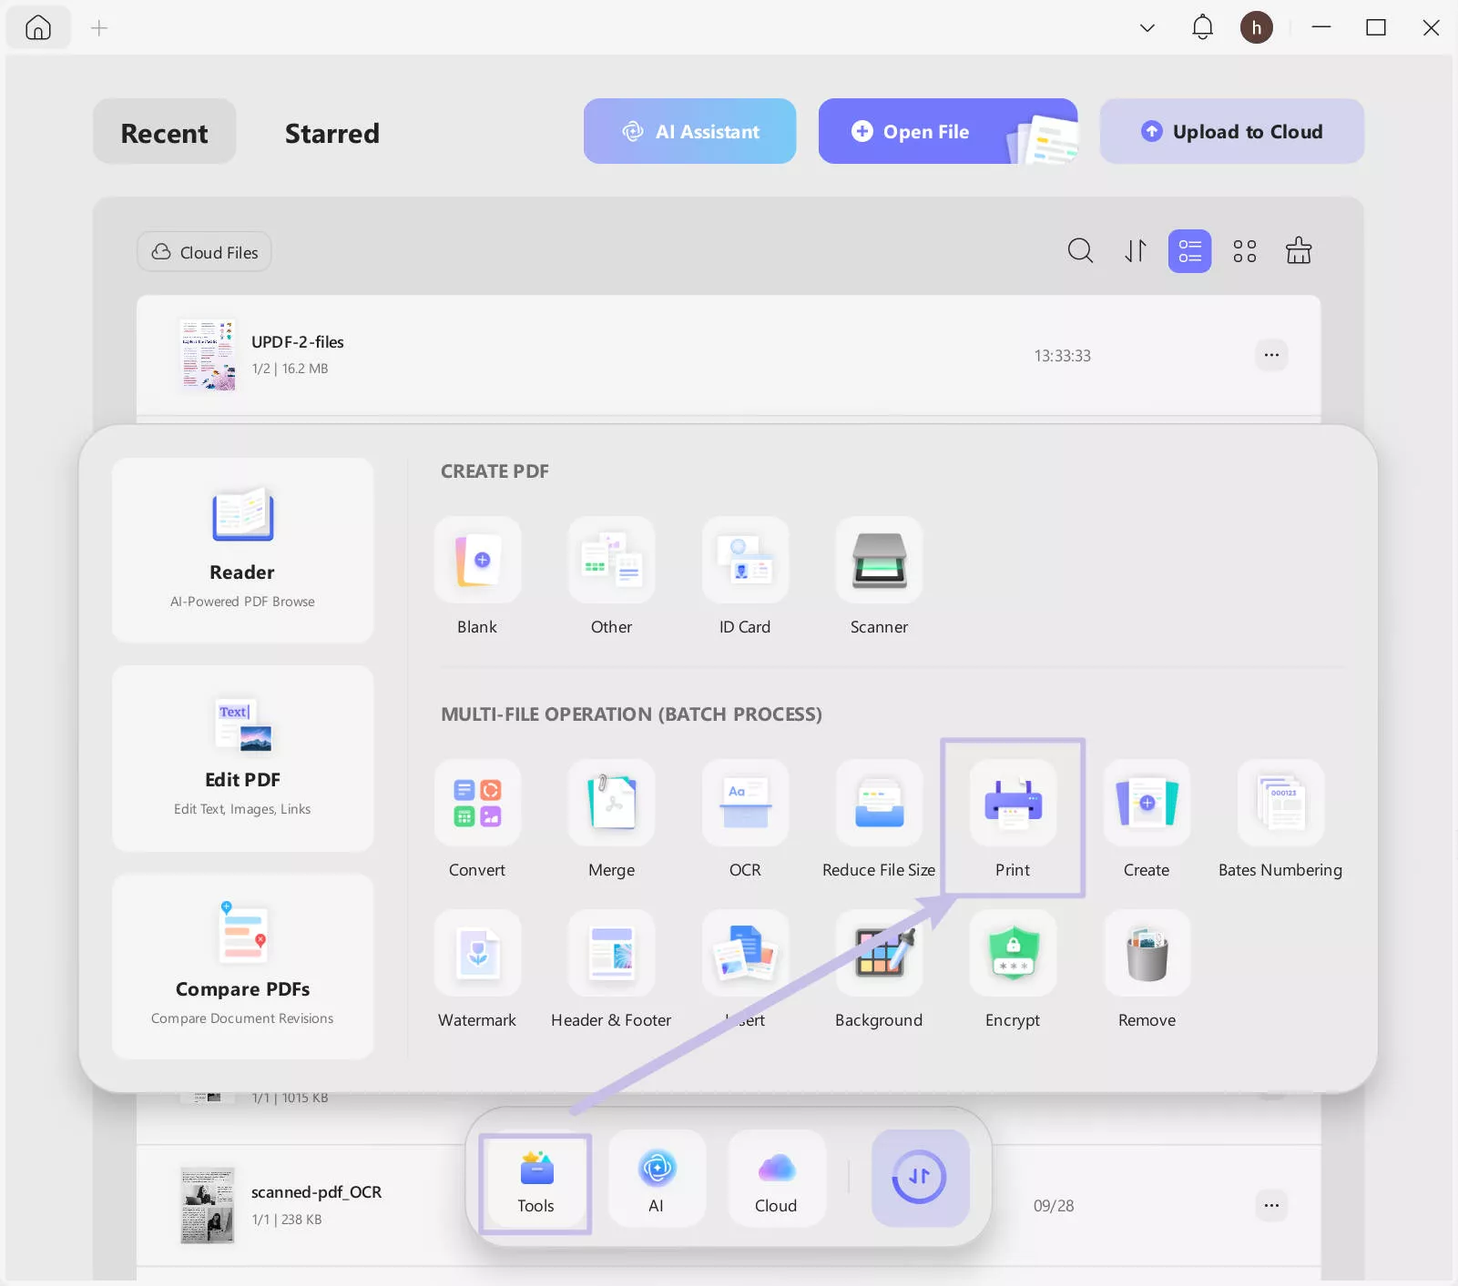Open the batch Merge tool
This screenshot has width=1458, height=1286.
pyautogui.click(x=611, y=803)
